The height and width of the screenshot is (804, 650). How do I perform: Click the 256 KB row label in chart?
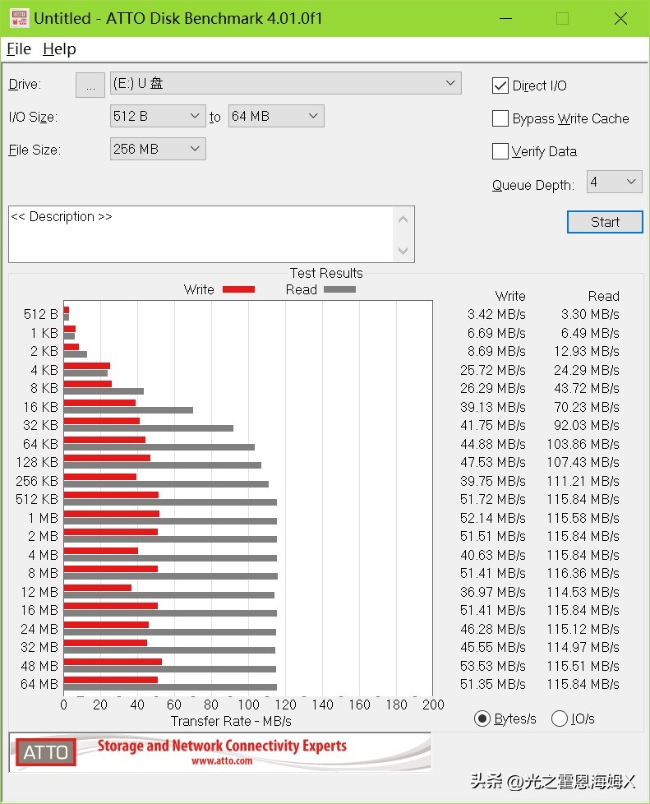(x=37, y=481)
